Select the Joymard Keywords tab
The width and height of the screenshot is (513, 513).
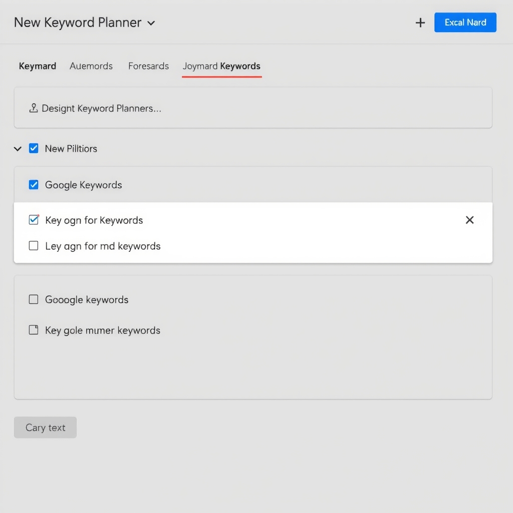(221, 66)
